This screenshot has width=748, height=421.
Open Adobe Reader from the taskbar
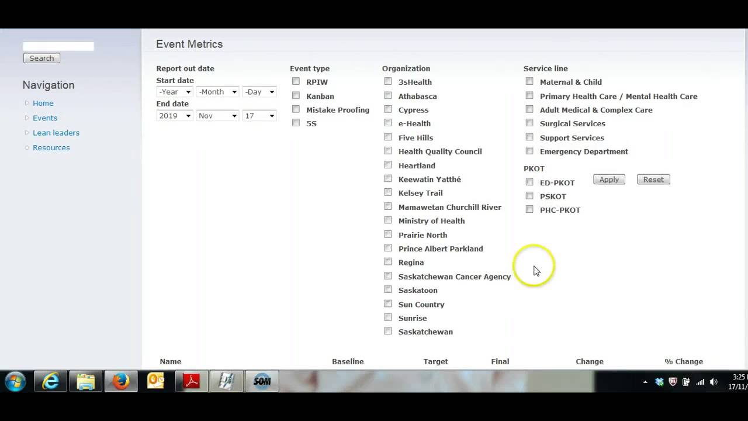(191, 382)
